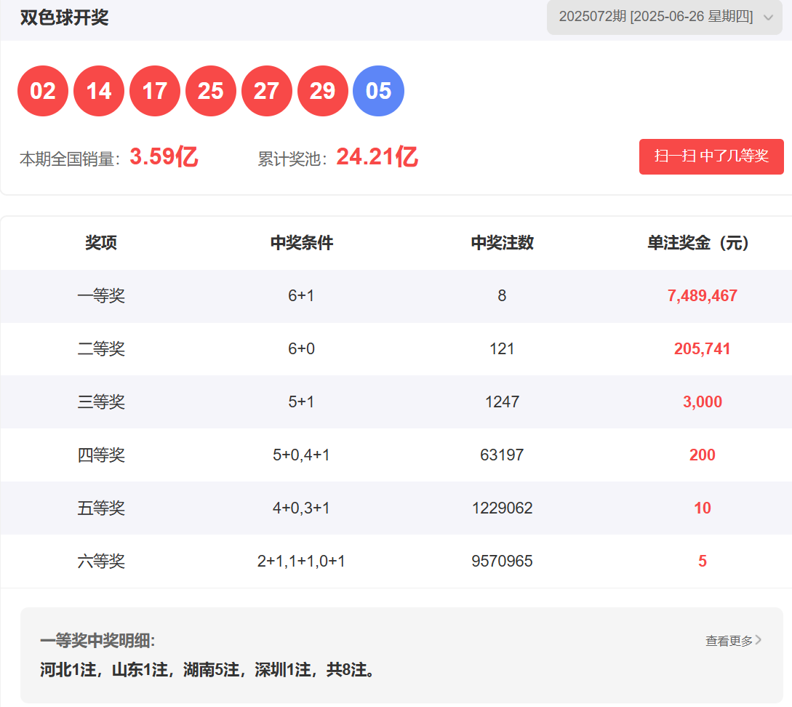Click the 3.59亿 national sales figure
The height and width of the screenshot is (707, 792).
click(164, 157)
